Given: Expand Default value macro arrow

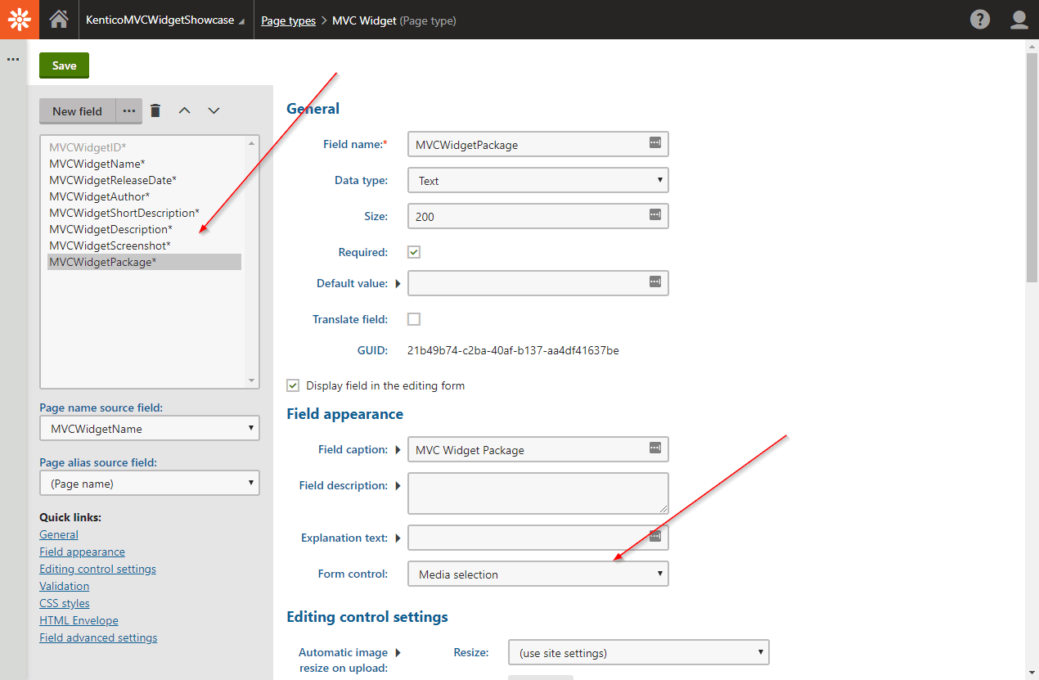Looking at the screenshot, I should tap(398, 284).
